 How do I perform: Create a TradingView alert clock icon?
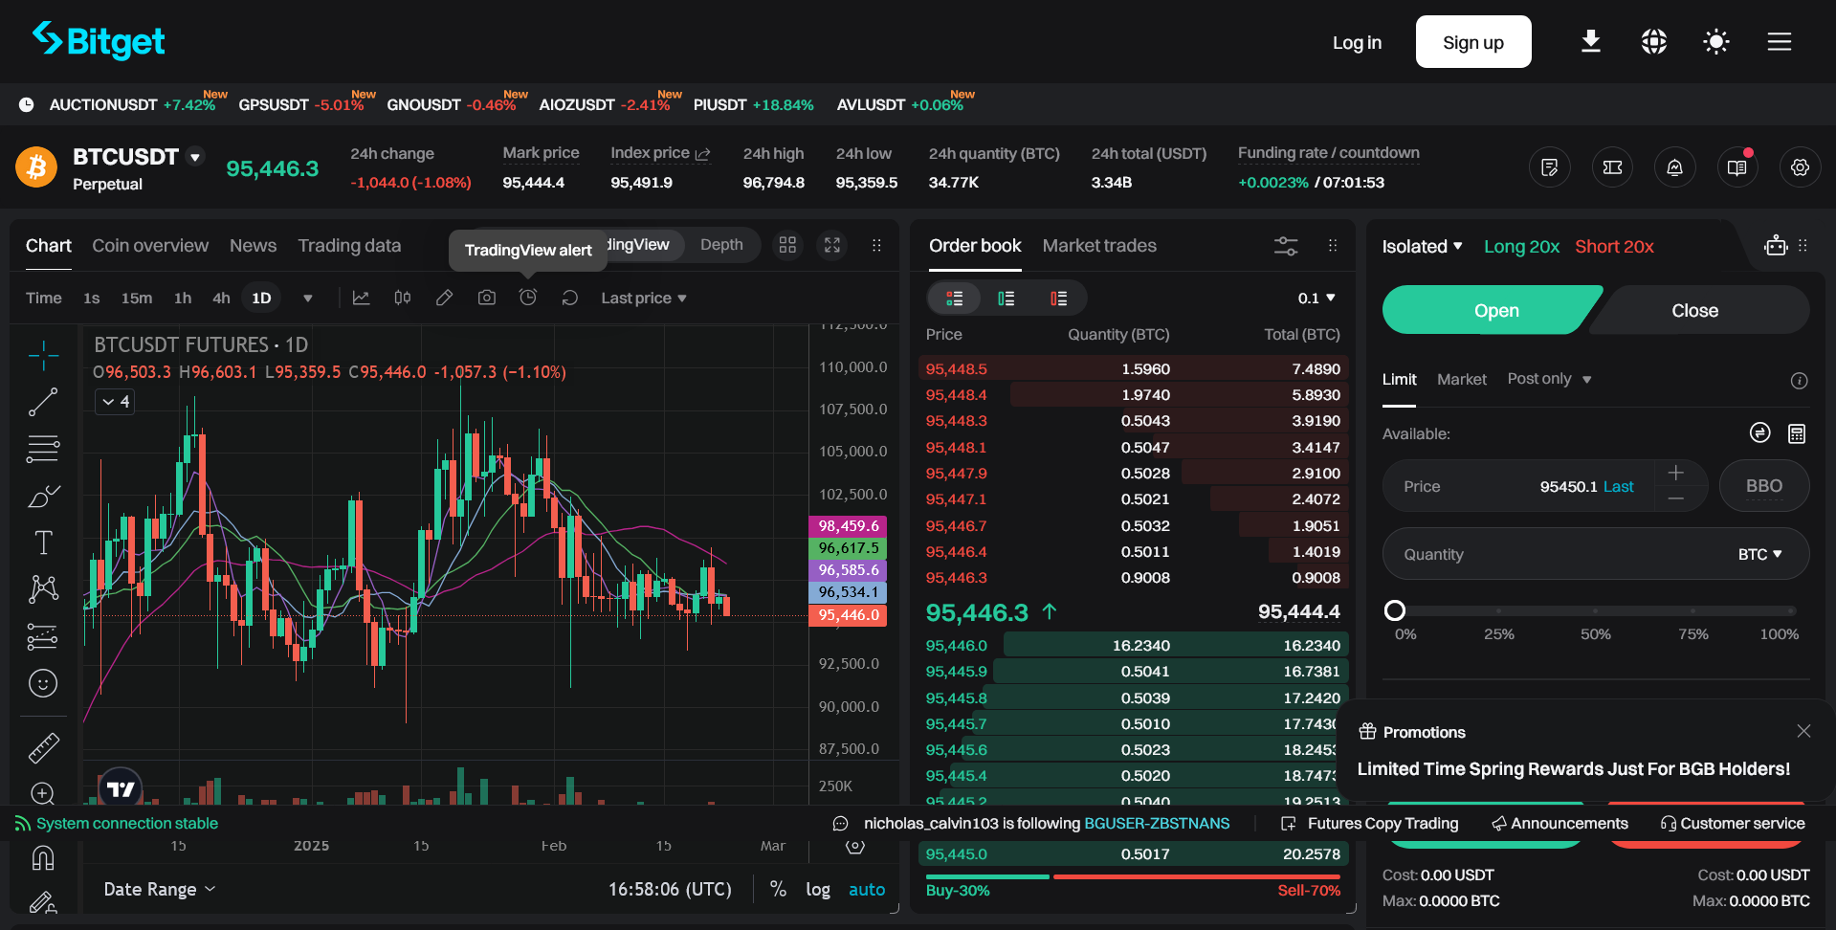click(528, 298)
